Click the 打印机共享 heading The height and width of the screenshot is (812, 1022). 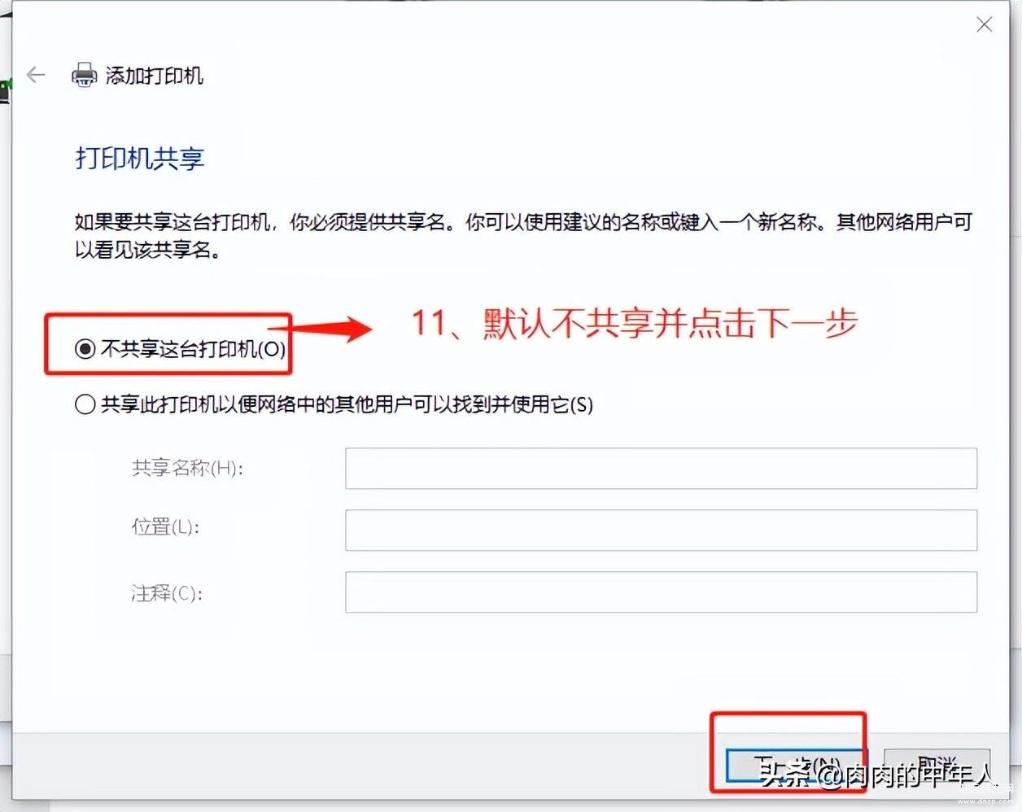click(x=140, y=158)
